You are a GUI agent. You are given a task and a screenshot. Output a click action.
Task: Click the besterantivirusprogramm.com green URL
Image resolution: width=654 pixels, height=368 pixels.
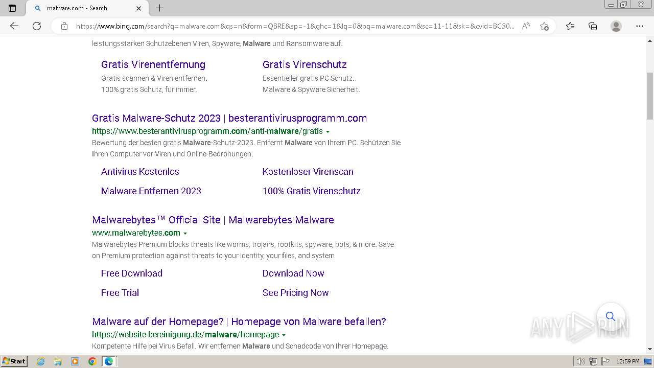coord(207,131)
